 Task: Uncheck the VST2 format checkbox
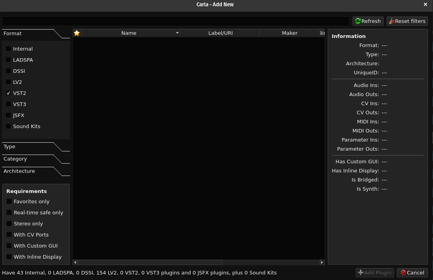pos(8,93)
